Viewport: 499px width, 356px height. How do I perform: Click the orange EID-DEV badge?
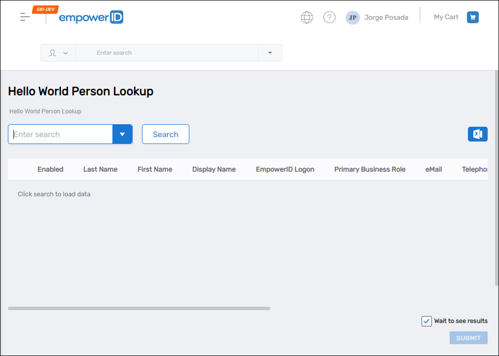[x=45, y=8]
